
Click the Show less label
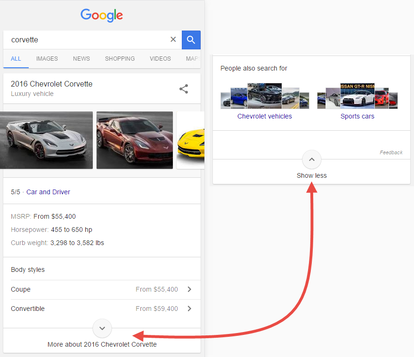click(311, 175)
